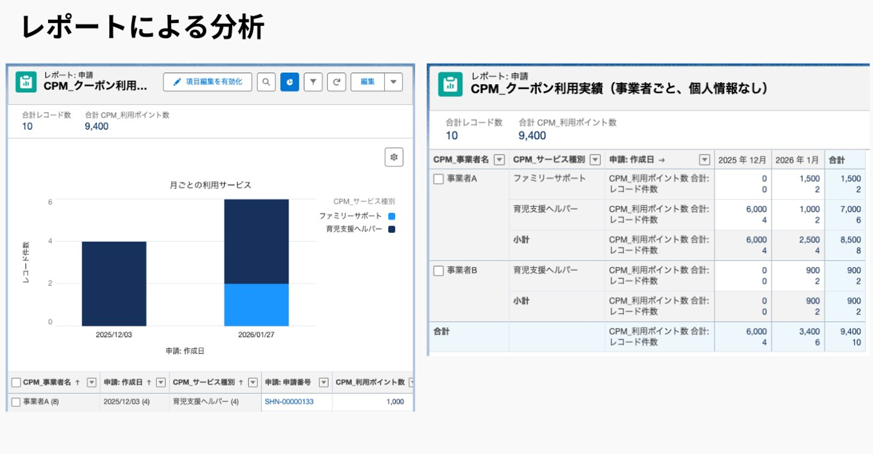Click the 編集 button in left report
Viewport: 873px width, 454px height.
pyautogui.click(x=367, y=82)
